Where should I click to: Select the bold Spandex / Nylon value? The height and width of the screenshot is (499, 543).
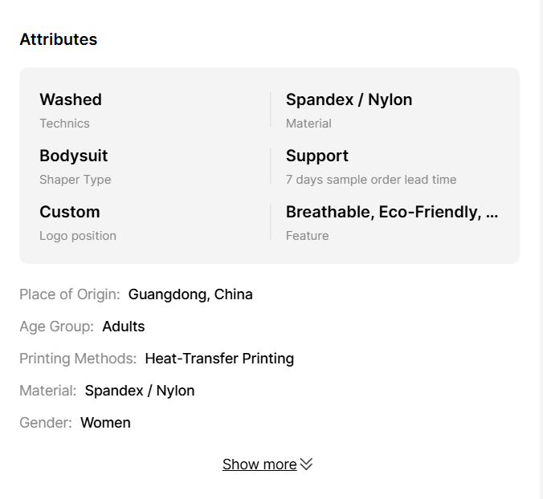(349, 99)
